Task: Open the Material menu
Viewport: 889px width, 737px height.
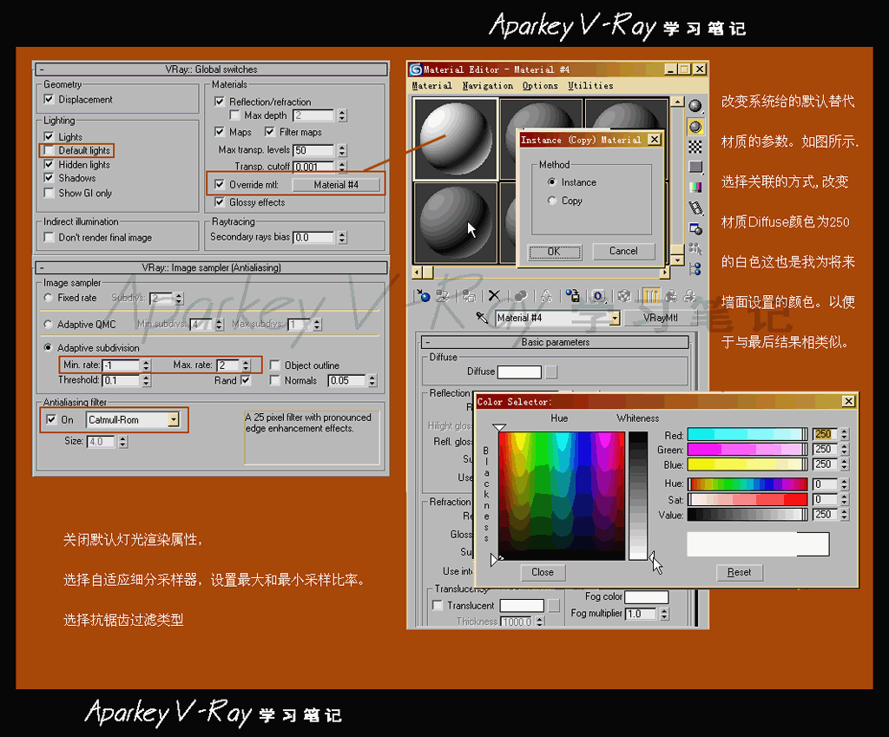Action: tap(431, 86)
